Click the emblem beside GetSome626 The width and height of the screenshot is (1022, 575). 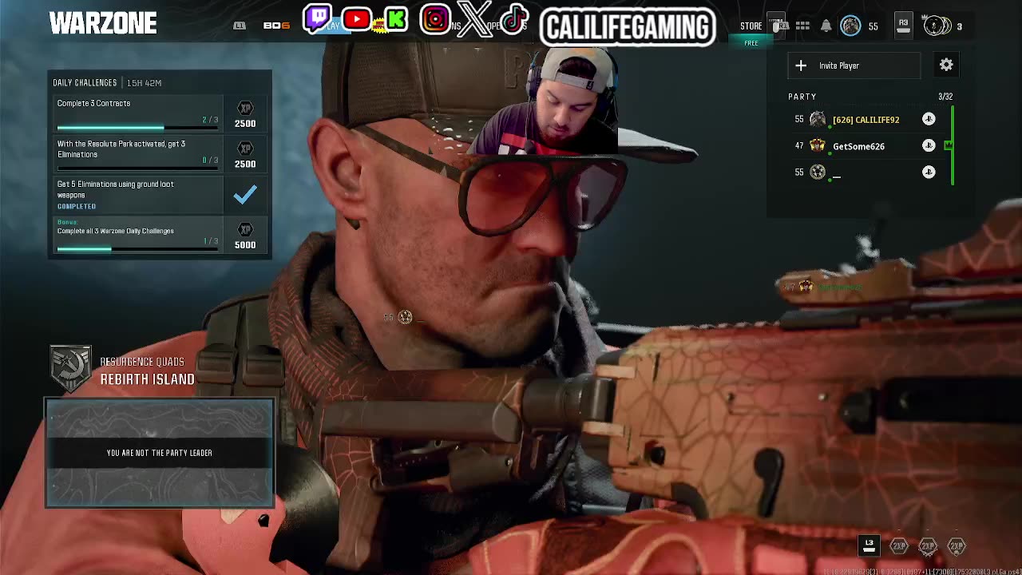click(818, 146)
